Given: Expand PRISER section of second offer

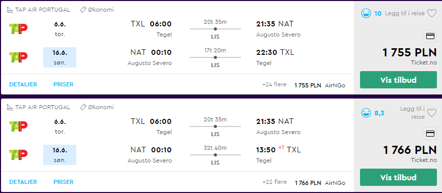Looking at the screenshot, I should (x=64, y=182).
